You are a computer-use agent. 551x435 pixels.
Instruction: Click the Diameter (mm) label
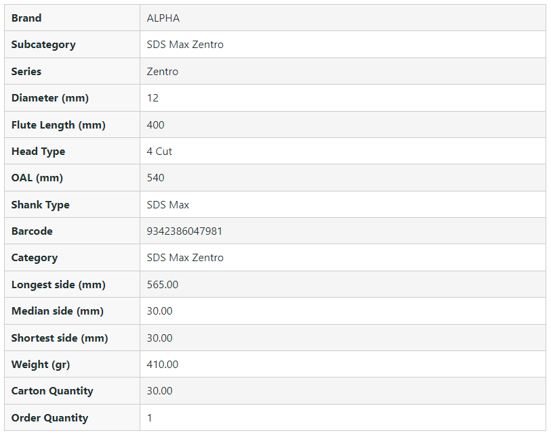[50, 98]
